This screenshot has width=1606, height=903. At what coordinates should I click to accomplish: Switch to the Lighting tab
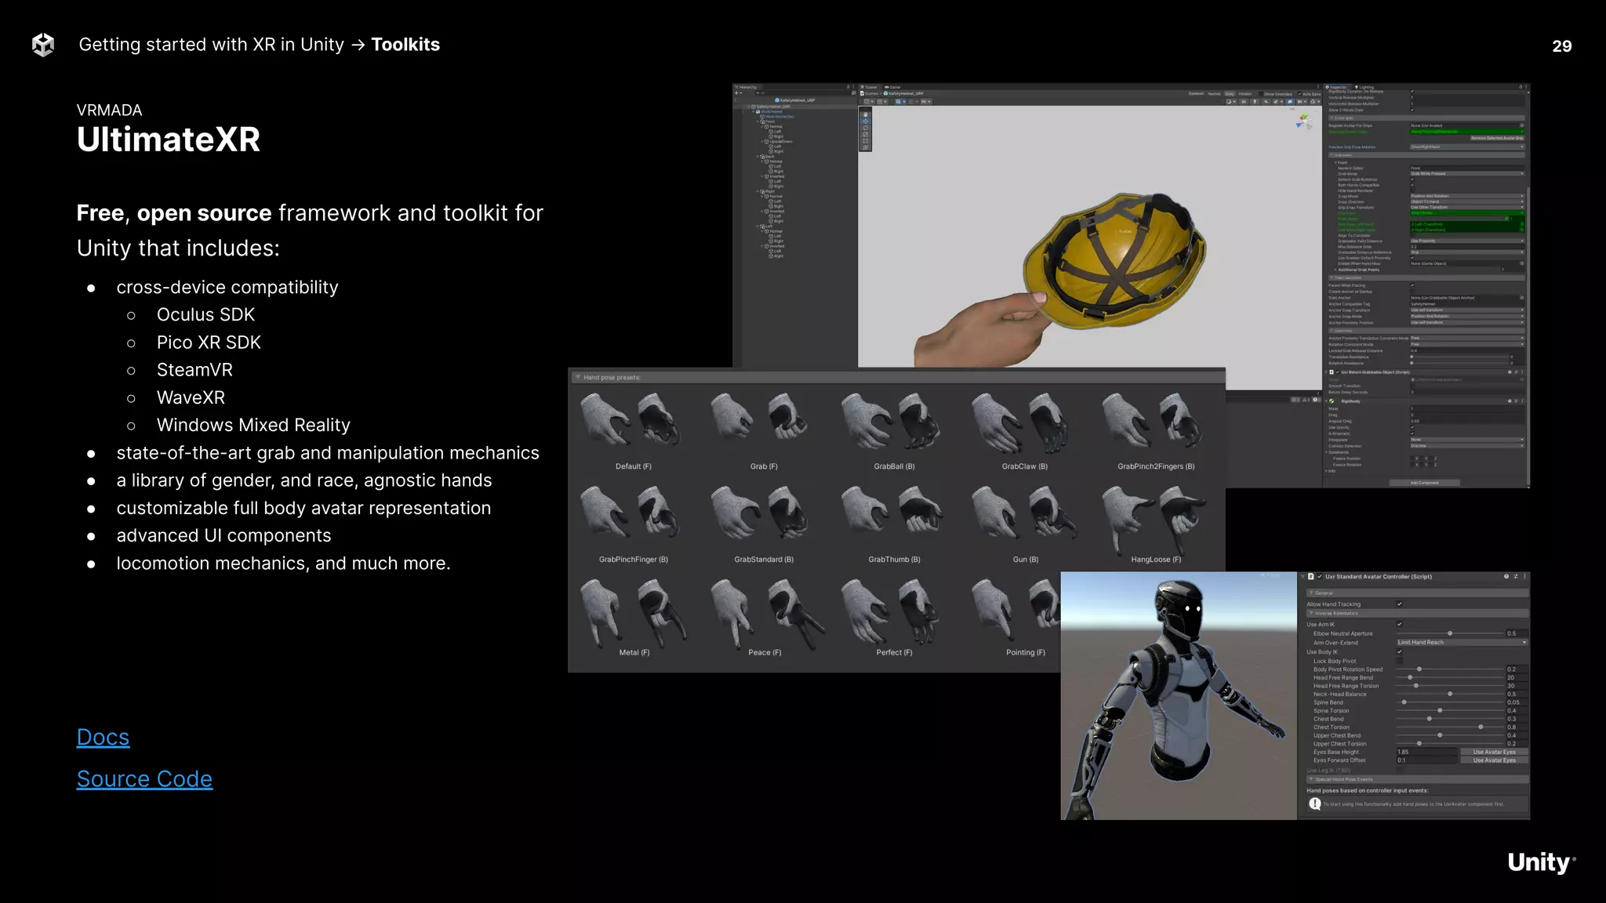coord(1364,87)
